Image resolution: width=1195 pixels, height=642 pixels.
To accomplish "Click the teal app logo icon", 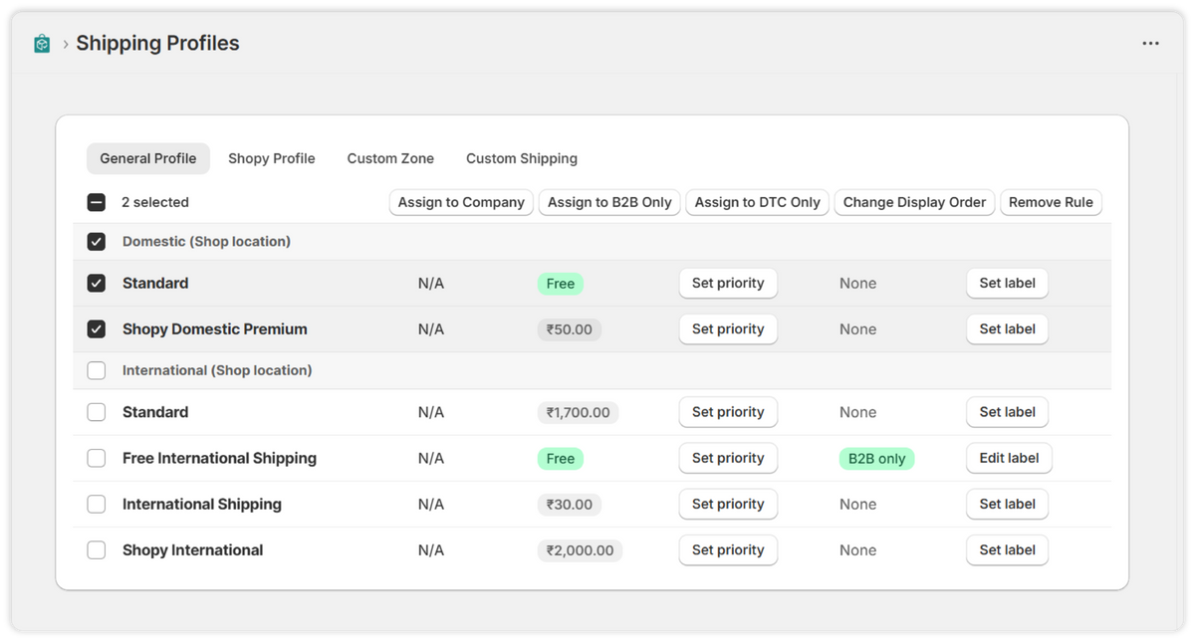I will click(x=42, y=44).
